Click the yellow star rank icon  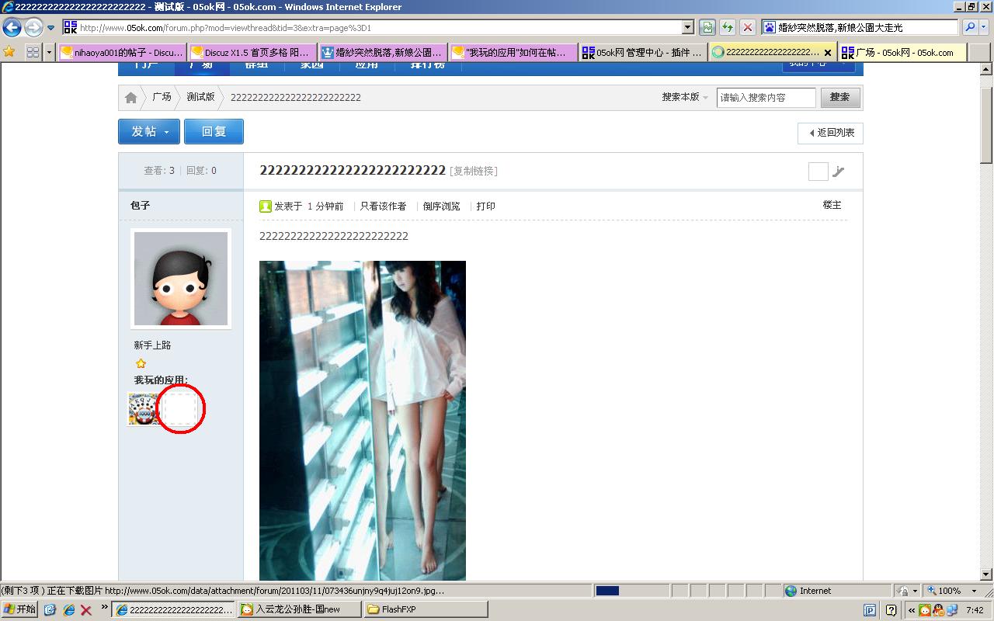click(141, 363)
